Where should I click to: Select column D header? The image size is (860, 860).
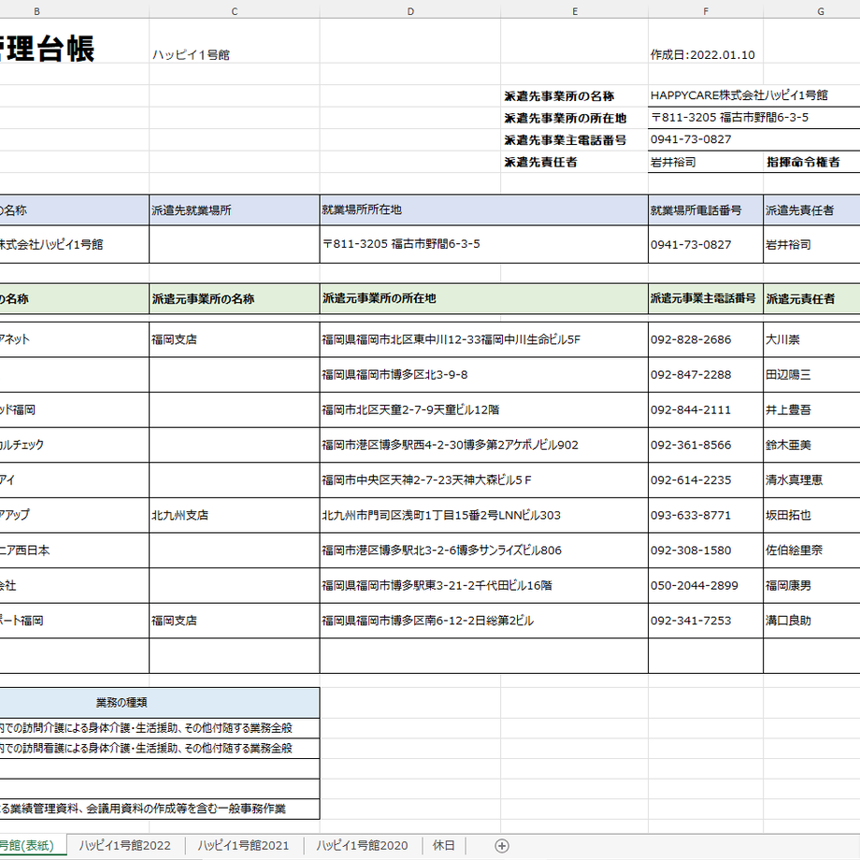tap(410, 11)
